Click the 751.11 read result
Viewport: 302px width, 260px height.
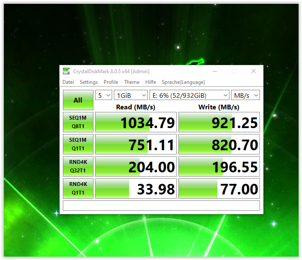click(x=136, y=144)
